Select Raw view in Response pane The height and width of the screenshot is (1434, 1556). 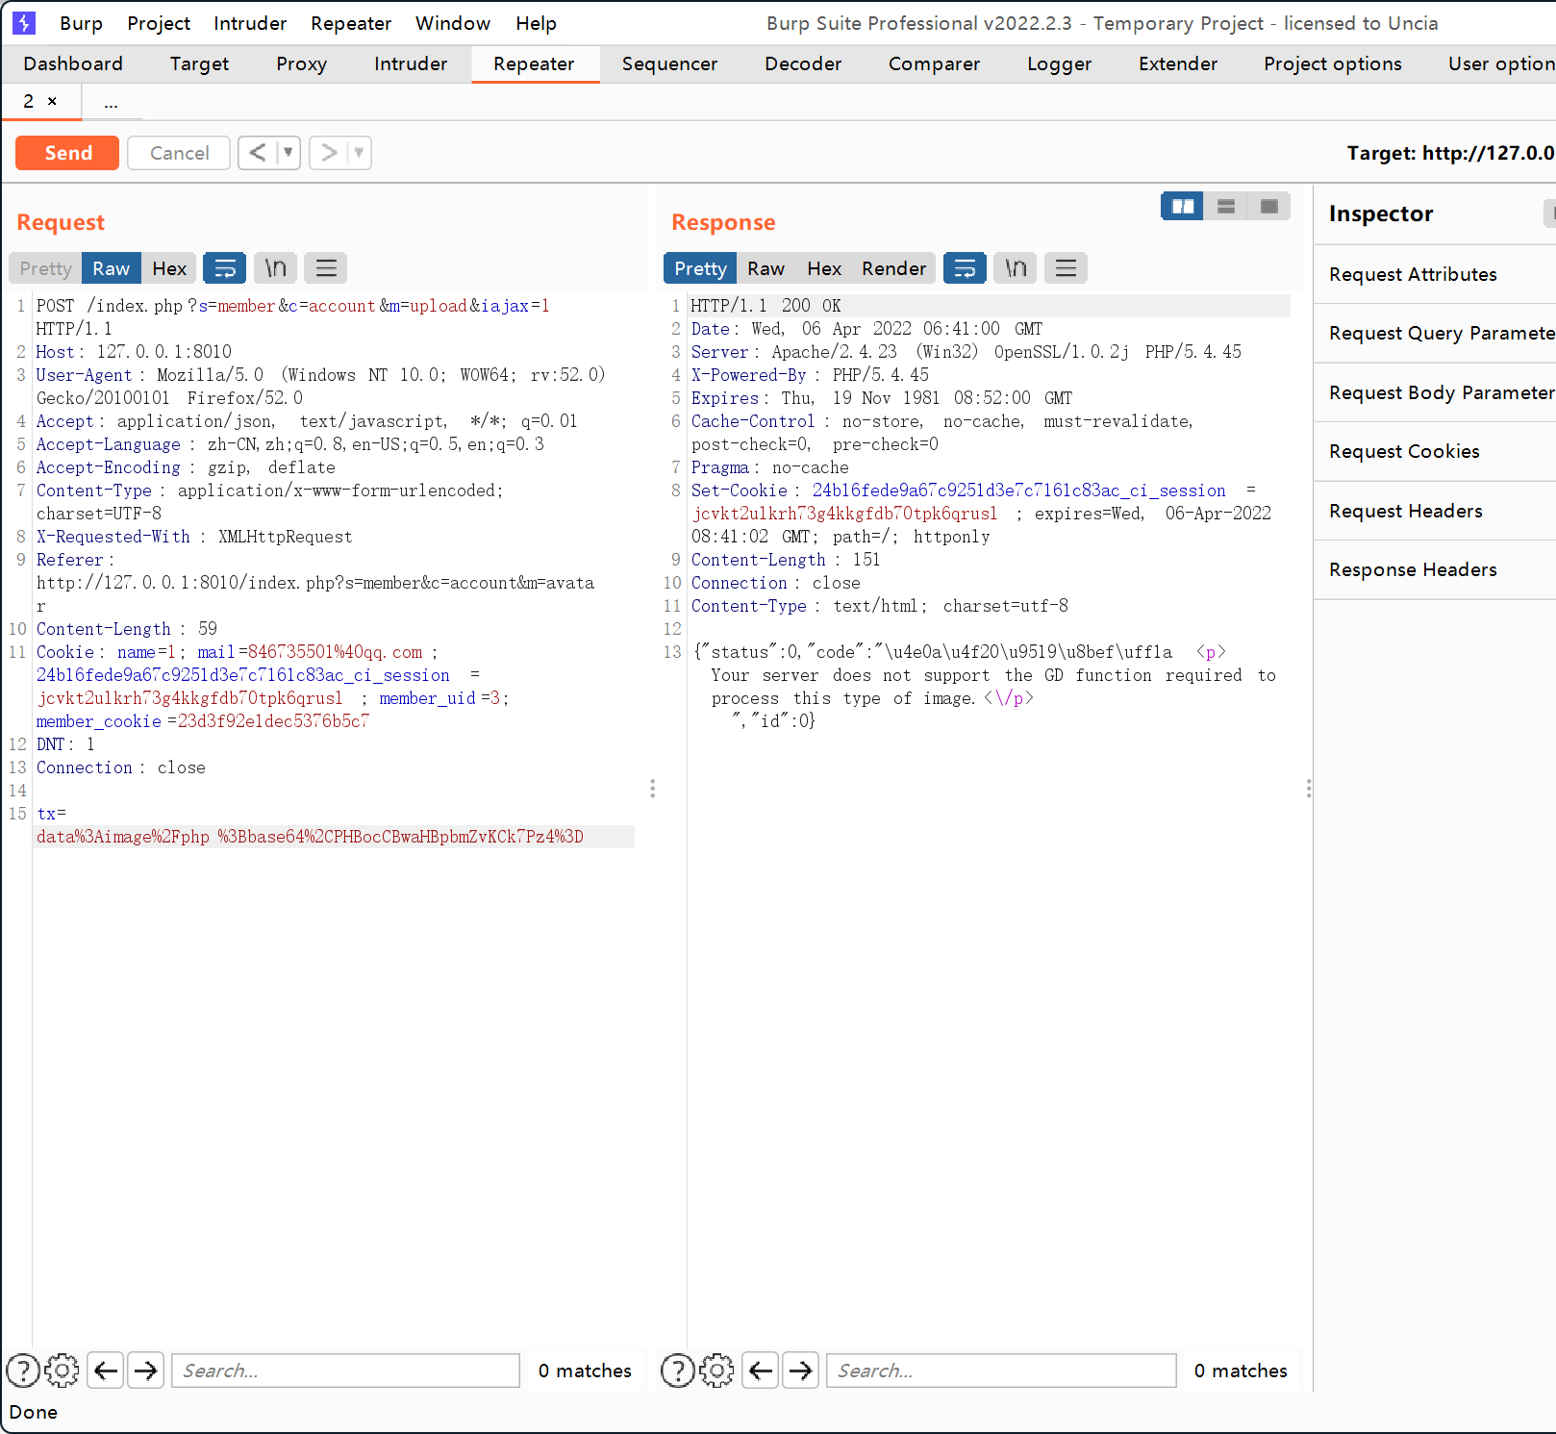(x=765, y=268)
